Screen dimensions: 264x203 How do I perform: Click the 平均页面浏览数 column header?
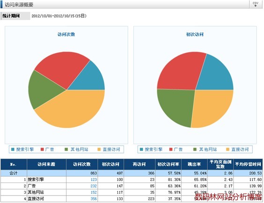click(220, 164)
